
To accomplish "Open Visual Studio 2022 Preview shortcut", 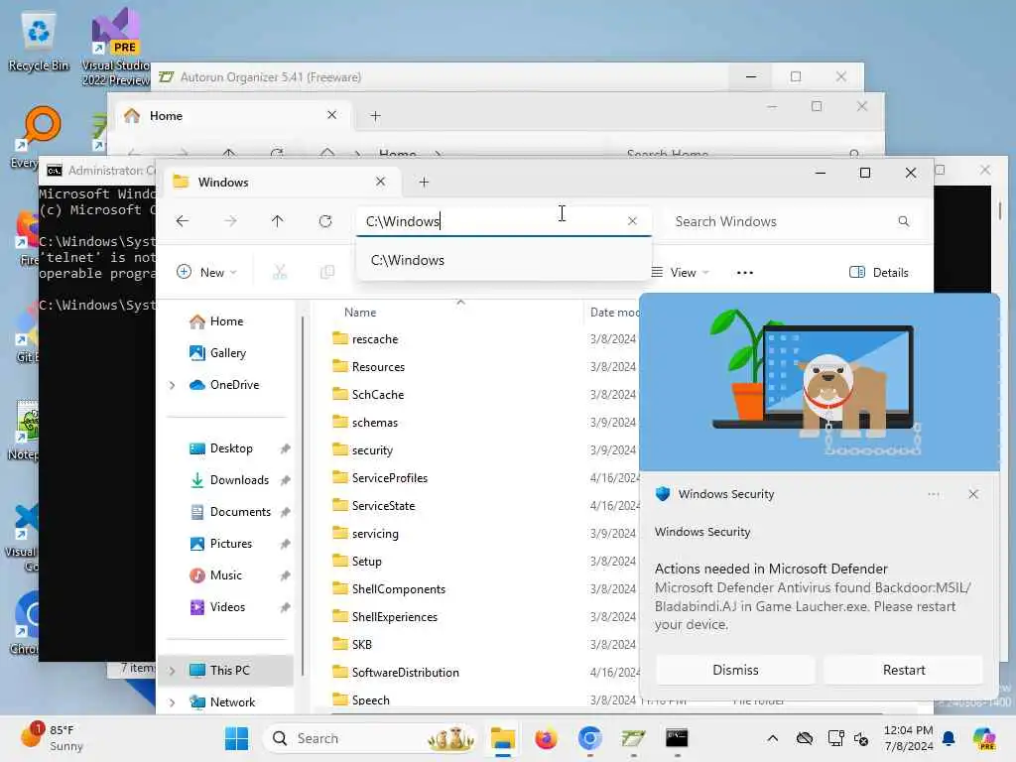I will [x=116, y=49].
